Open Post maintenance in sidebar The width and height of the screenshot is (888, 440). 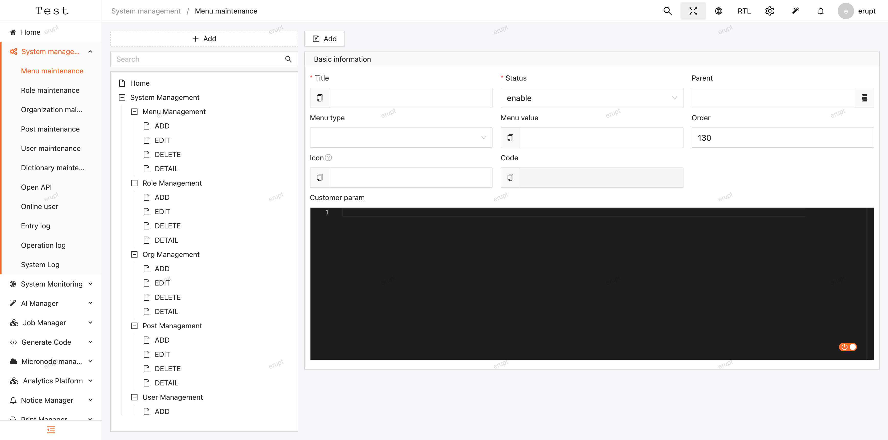pyautogui.click(x=50, y=129)
